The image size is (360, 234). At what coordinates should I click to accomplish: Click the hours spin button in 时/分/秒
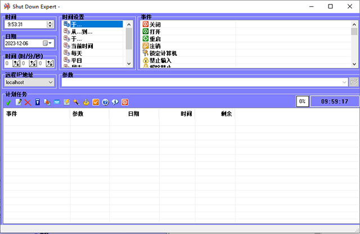click(16, 64)
